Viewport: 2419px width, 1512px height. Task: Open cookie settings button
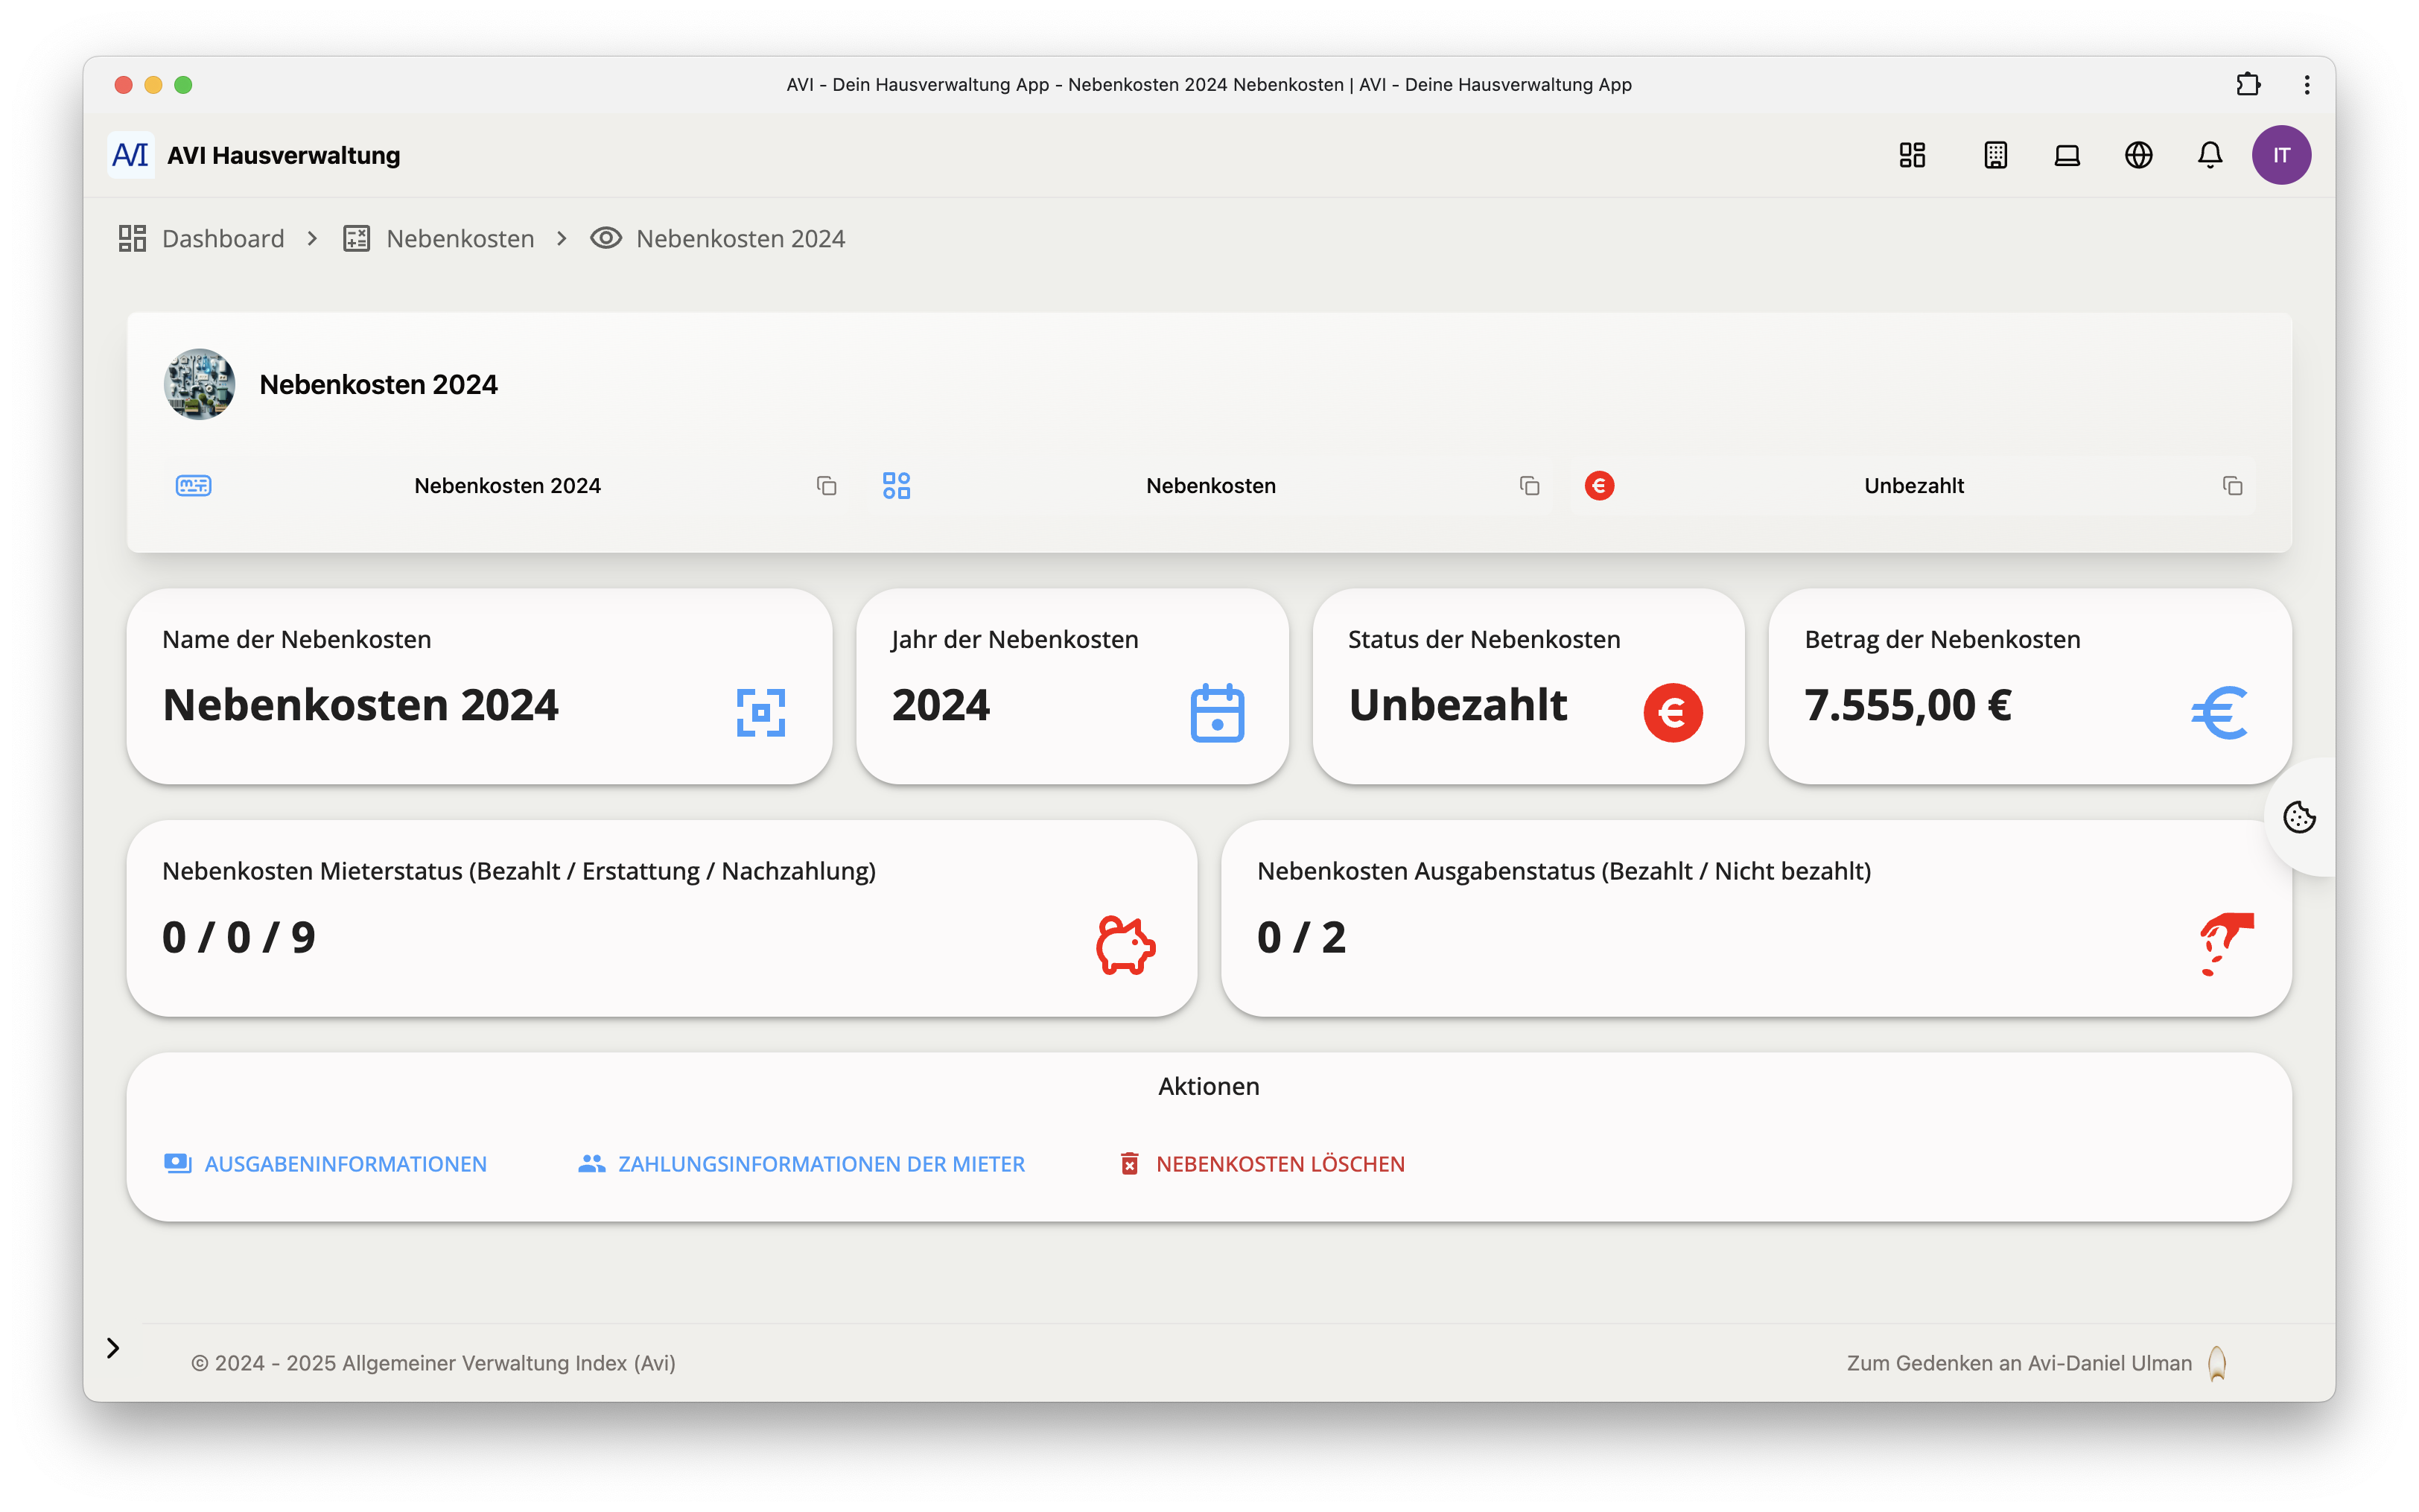2299,817
